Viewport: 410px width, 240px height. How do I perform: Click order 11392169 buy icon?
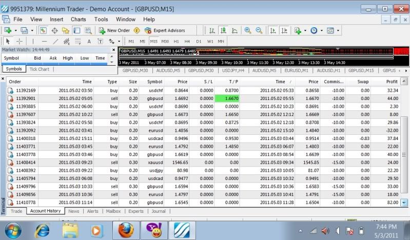click(10, 90)
